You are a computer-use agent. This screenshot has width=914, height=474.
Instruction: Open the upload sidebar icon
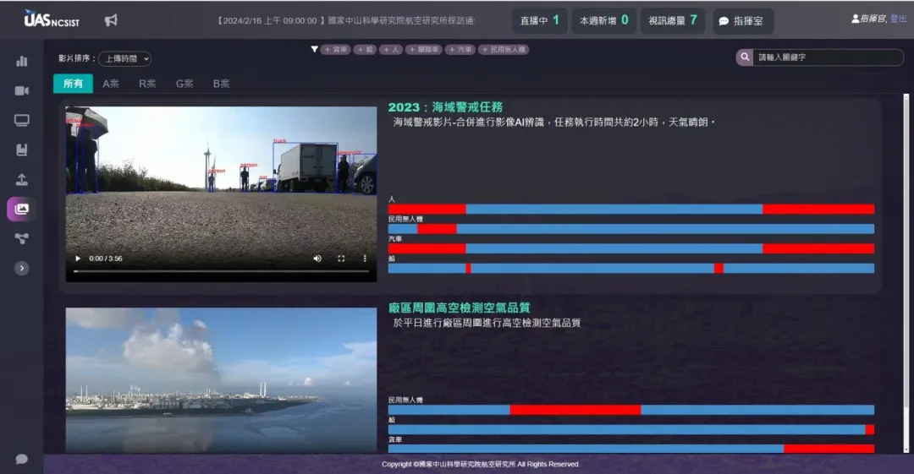point(21,180)
